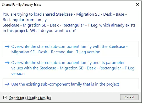Click 'Rectangular from family' text in the message
This screenshot has width=143, height=104.
[25, 20]
